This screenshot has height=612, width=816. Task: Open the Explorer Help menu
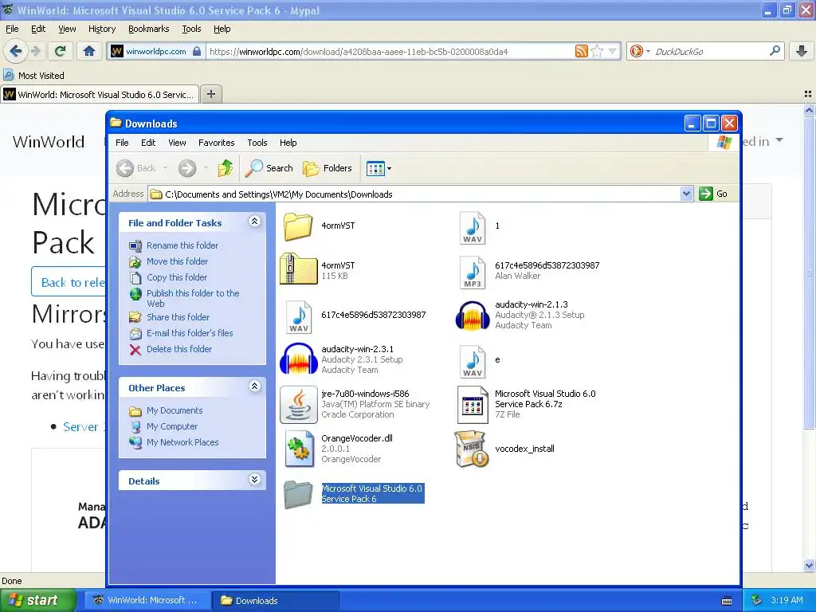click(x=288, y=143)
